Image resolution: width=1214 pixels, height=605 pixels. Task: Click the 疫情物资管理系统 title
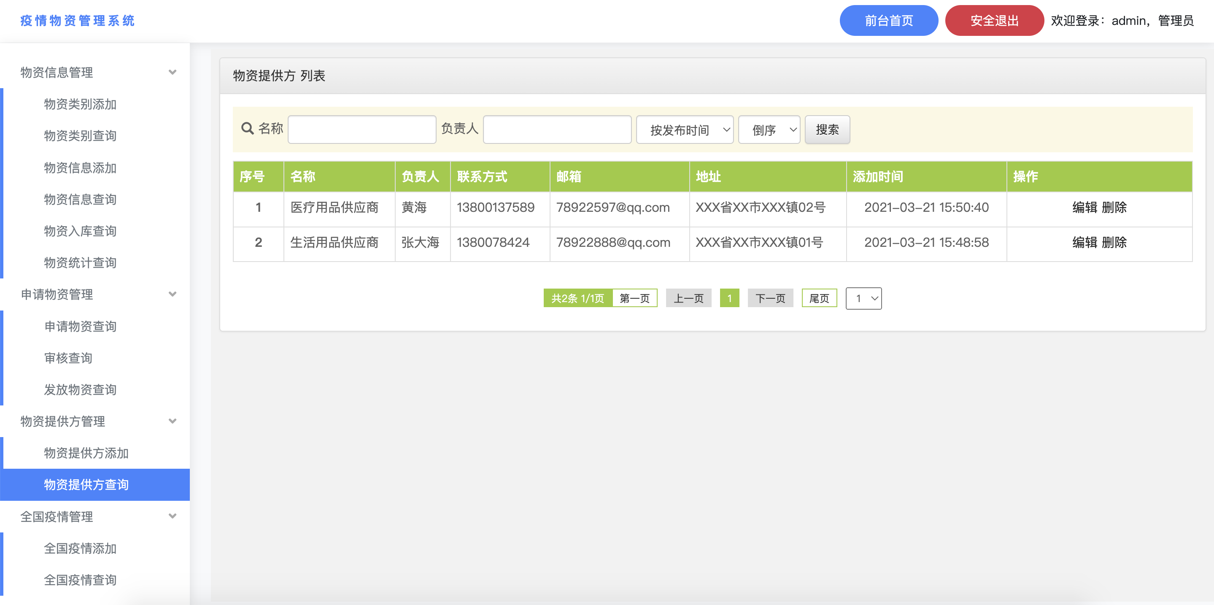tap(78, 21)
